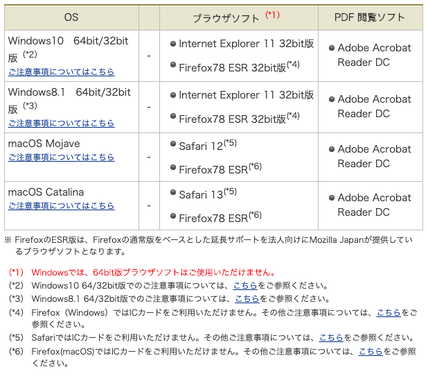The image size is (428, 374).
Task: Open the Windows8.1 ご注意事項についてはこちら link
Action: tap(62, 123)
